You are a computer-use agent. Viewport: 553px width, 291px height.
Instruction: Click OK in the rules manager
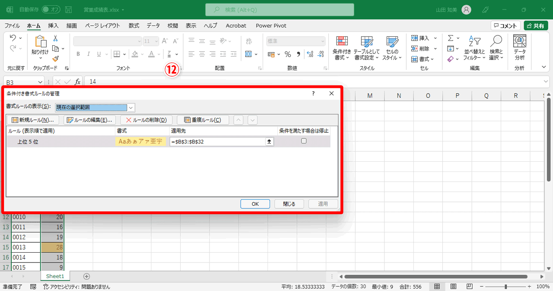coord(255,204)
